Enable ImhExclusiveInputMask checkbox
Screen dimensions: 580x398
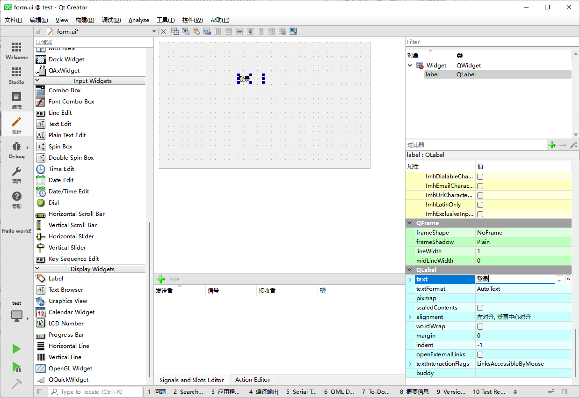pos(480,214)
